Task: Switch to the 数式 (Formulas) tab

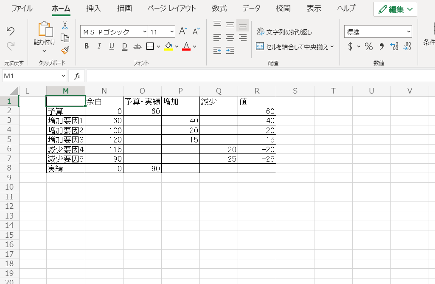Action: (219, 9)
